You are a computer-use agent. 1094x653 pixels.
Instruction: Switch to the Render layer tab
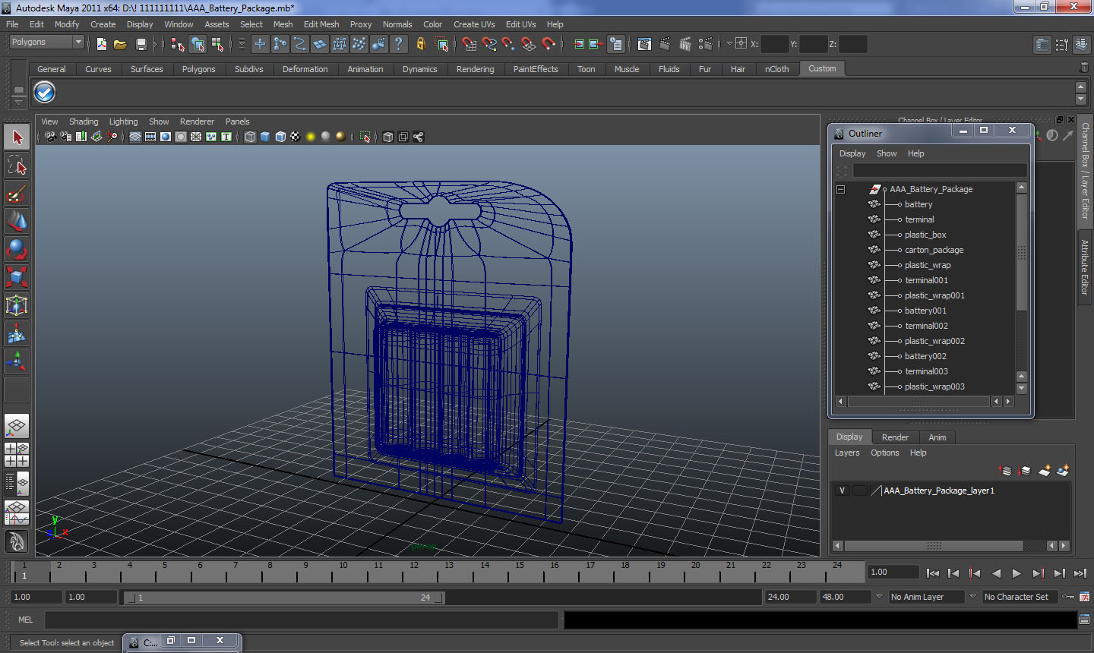(895, 437)
